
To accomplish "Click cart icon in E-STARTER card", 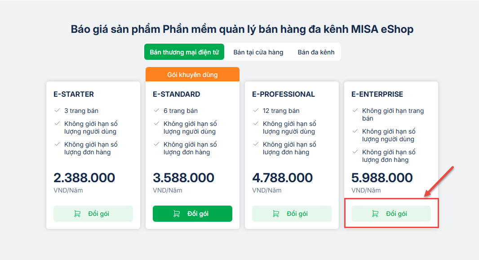I will 77,214.
